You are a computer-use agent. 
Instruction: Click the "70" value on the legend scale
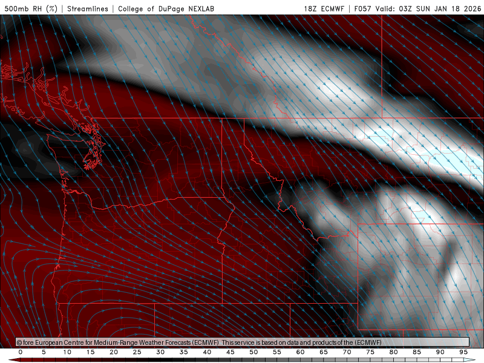point(347,352)
